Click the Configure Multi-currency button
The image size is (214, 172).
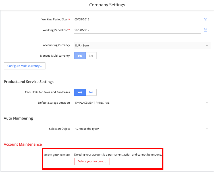[x=24, y=66]
